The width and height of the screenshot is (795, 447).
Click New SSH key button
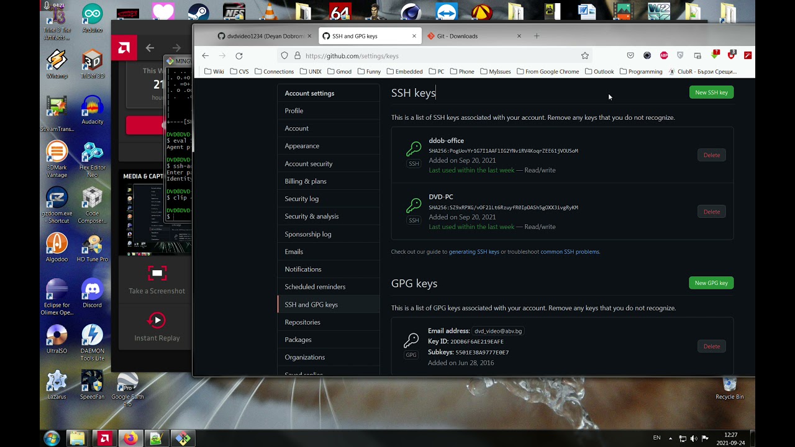711,93
